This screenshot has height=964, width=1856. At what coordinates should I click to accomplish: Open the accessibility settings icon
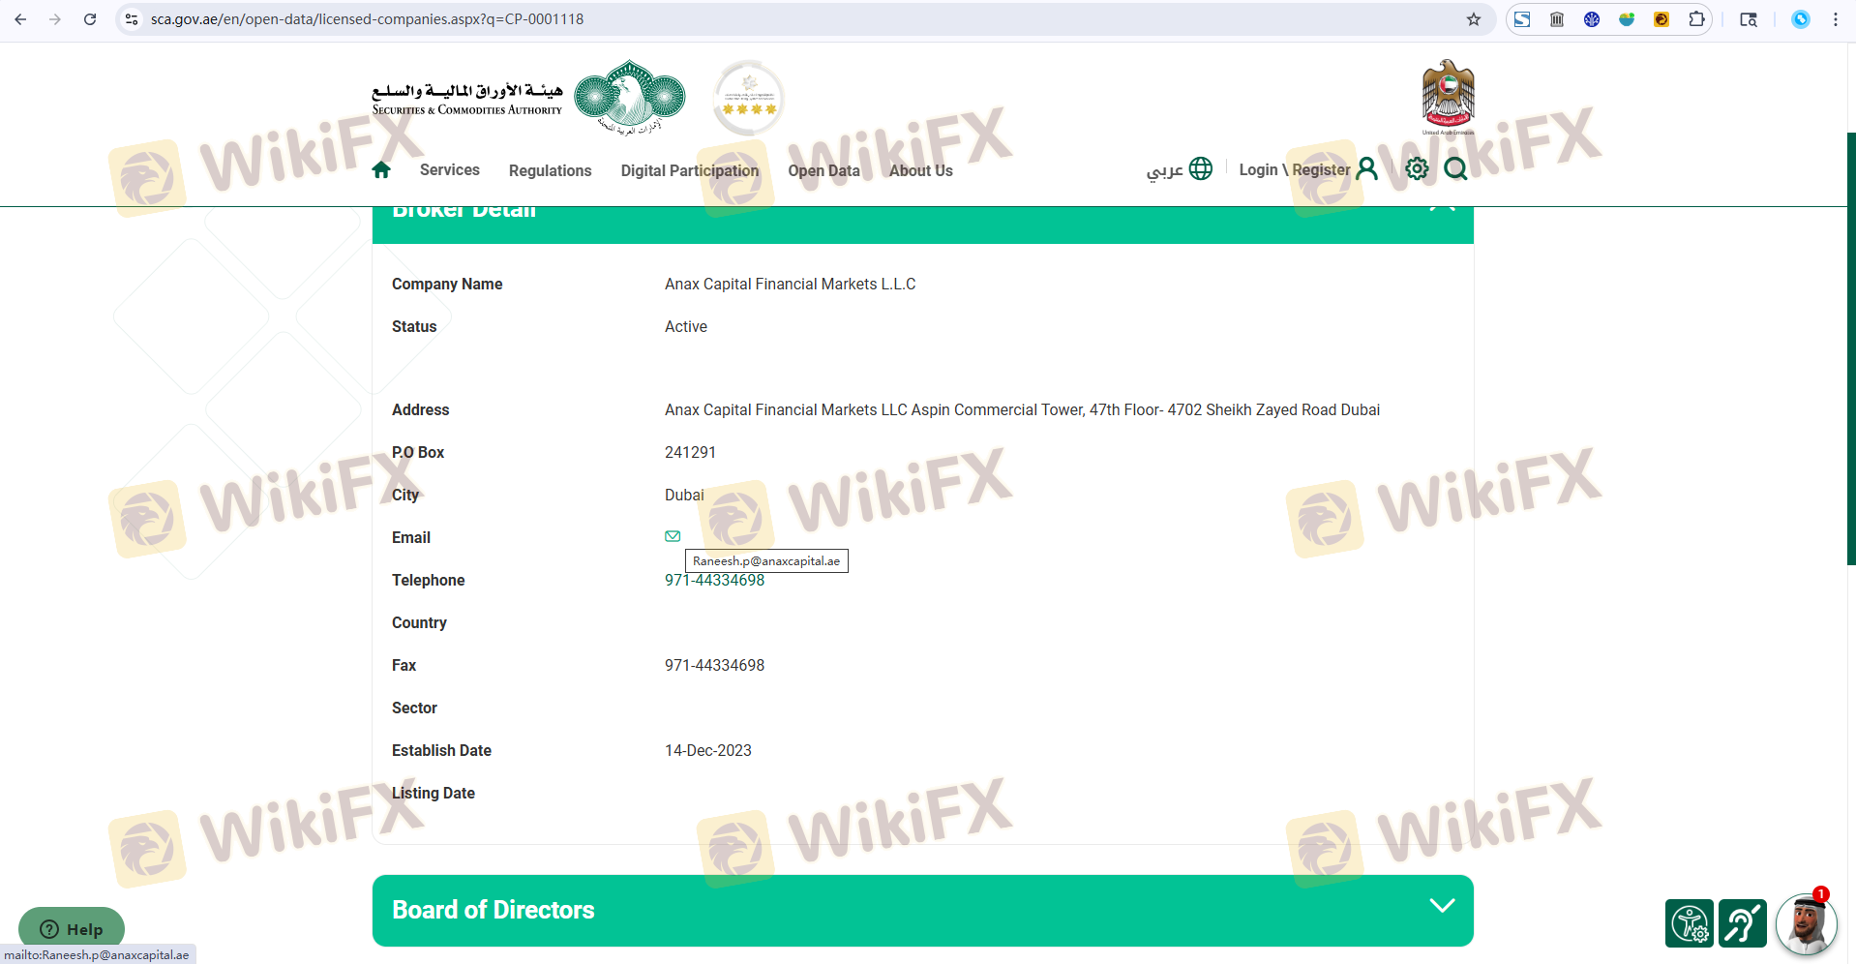[1689, 922]
